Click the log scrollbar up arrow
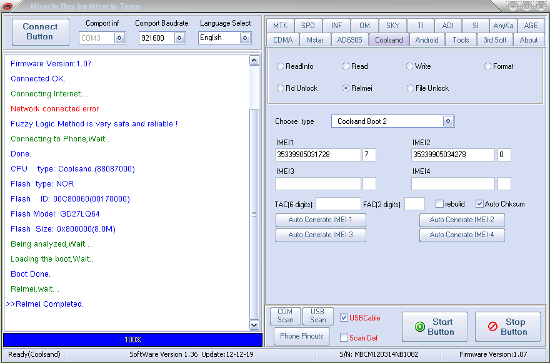The width and height of the screenshot is (550, 363). point(254,61)
